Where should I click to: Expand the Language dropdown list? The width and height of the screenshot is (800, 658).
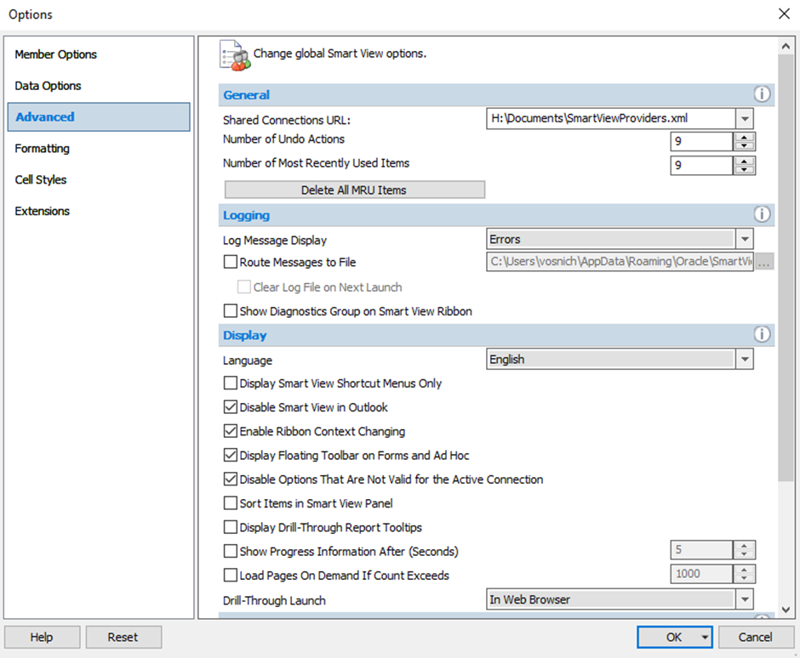click(745, 360)
